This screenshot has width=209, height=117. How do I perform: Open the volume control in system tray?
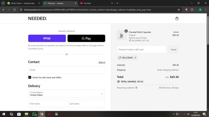[x=188, y=114]
